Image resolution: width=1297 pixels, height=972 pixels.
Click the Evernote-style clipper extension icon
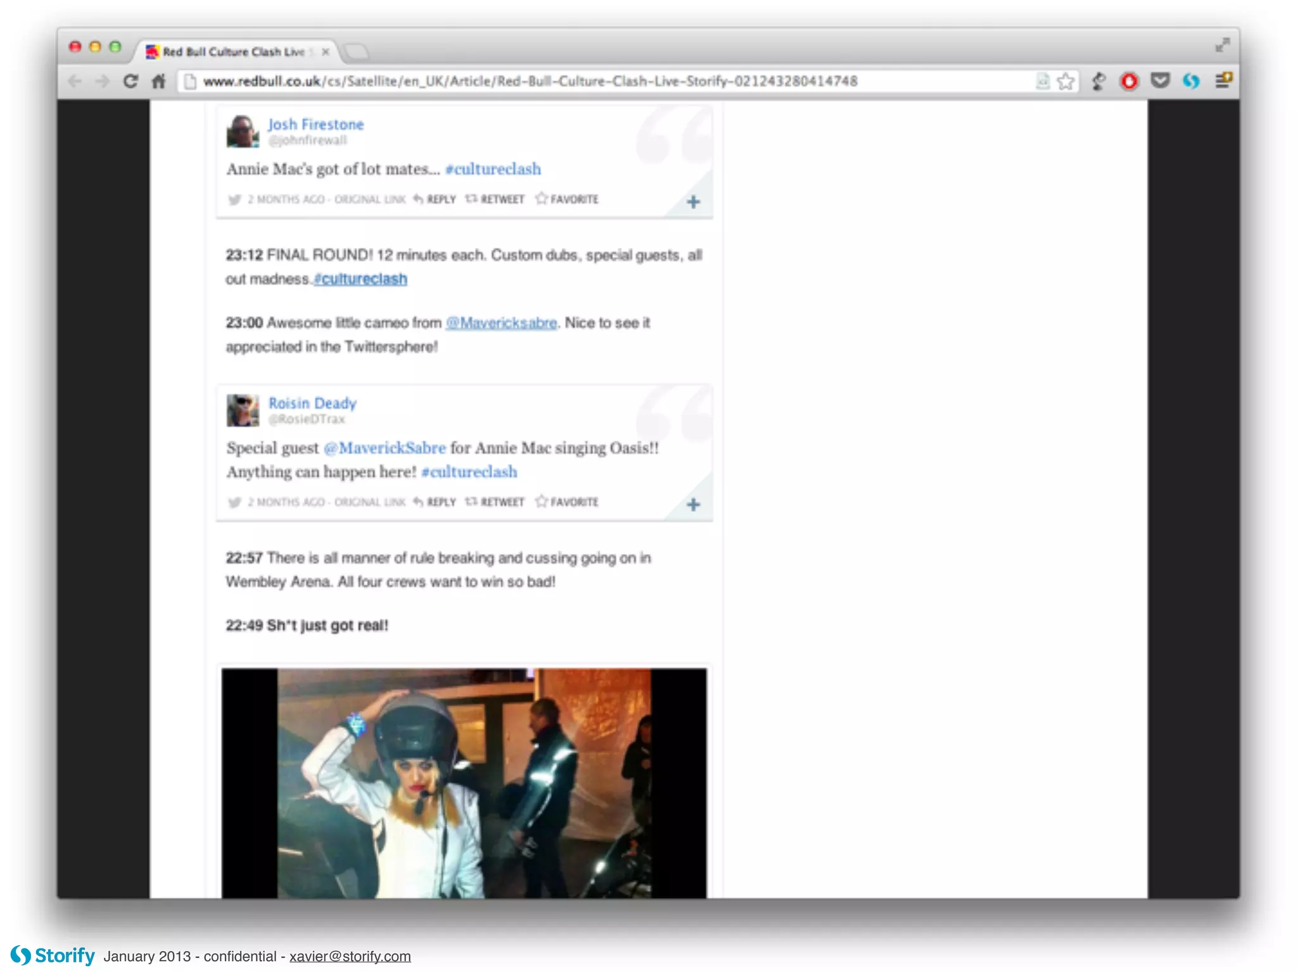pyautogui.click(x=1099, y=81)
